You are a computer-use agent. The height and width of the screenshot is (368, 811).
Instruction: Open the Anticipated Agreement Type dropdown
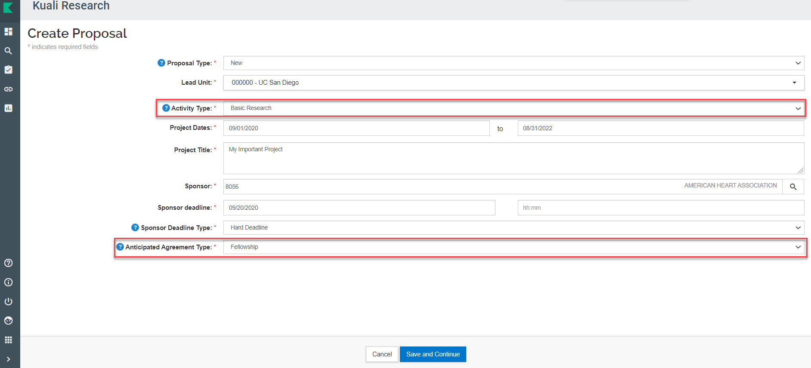(514, 247)
